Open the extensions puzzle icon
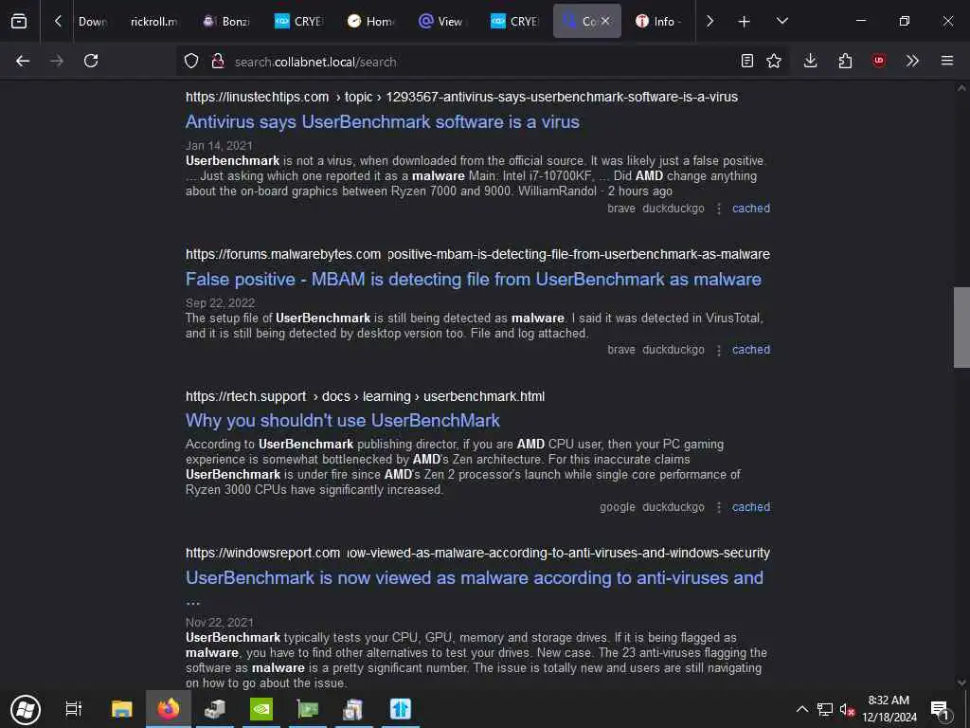 coord(845,61)
